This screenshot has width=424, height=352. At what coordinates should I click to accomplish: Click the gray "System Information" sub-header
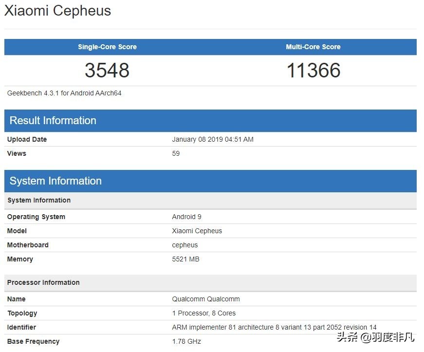point(210,200)
